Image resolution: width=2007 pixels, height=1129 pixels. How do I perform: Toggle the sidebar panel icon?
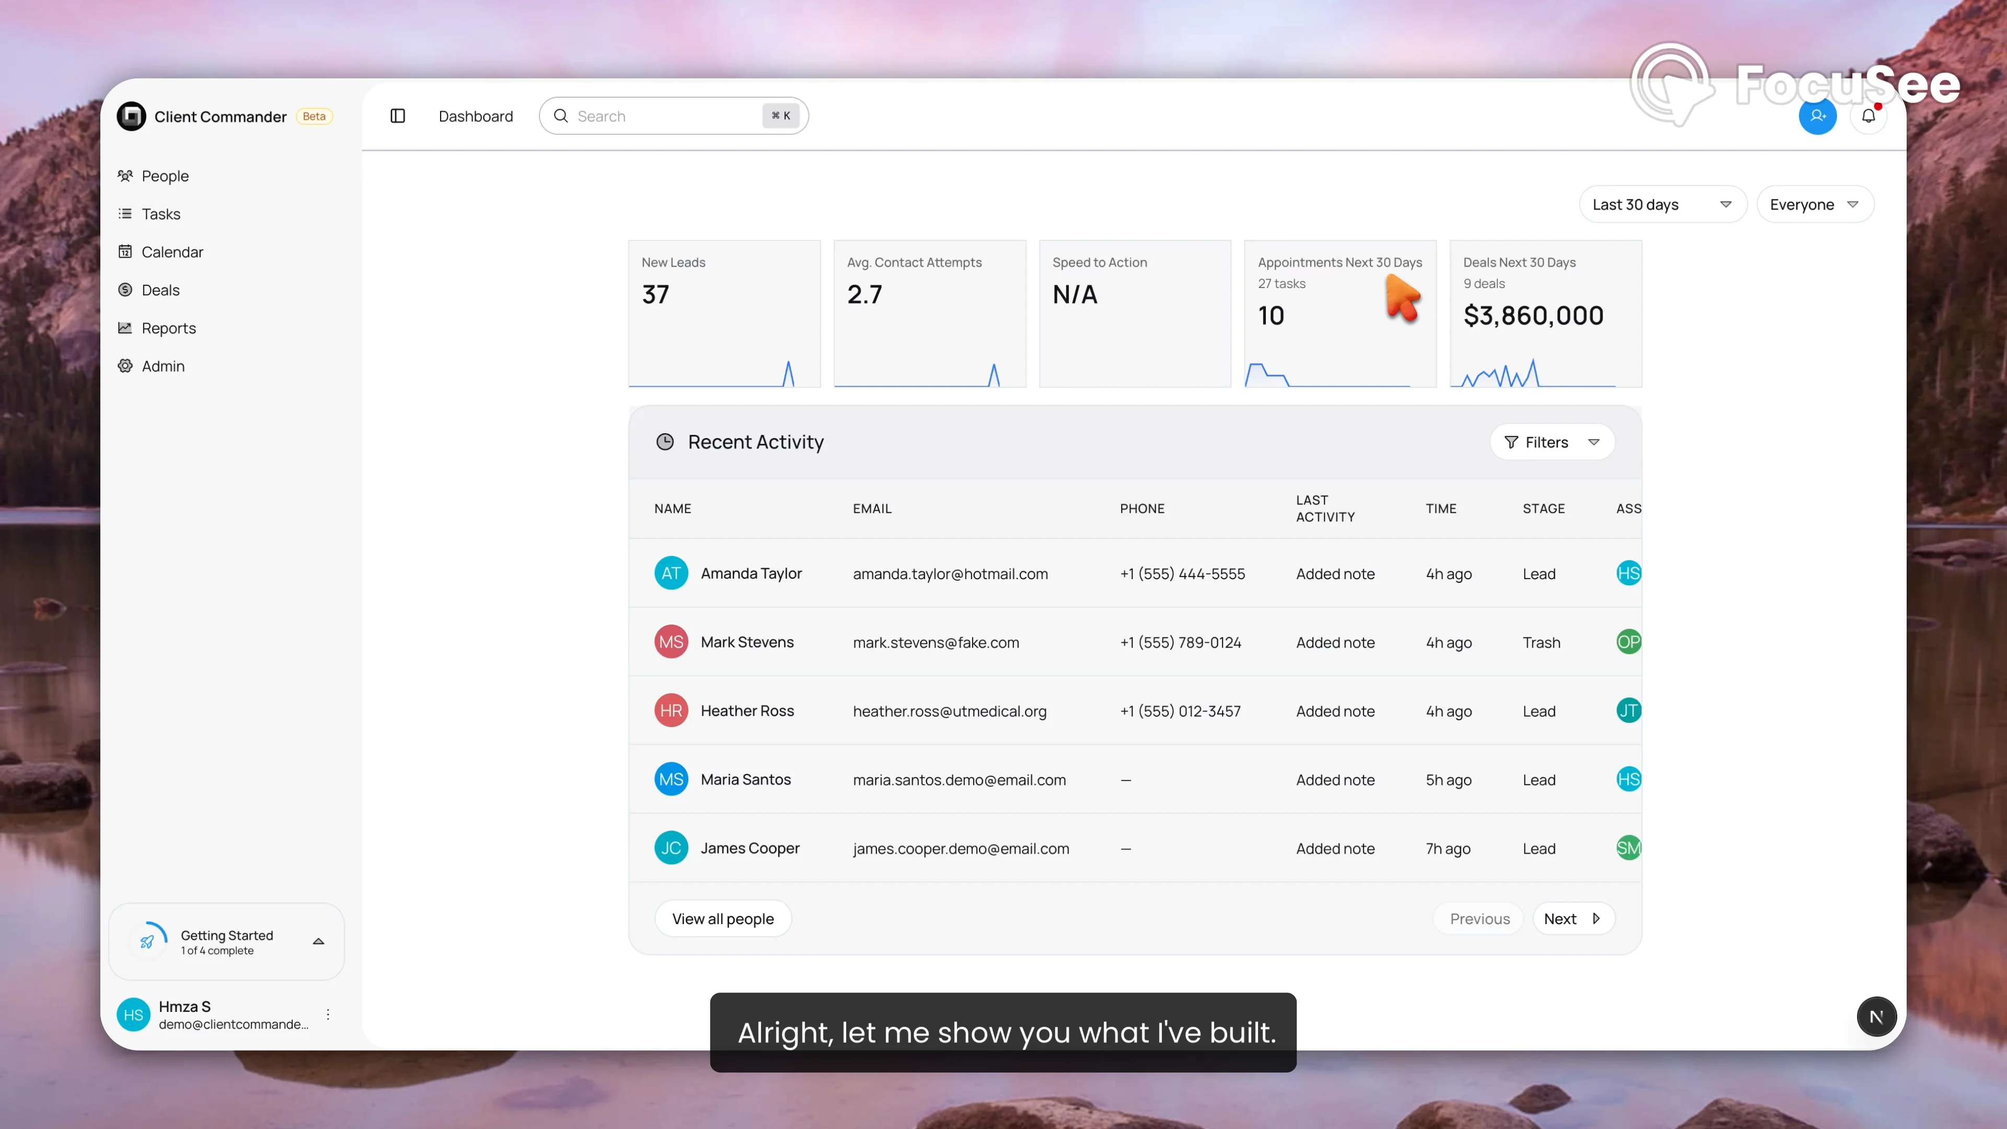[397, 116]
